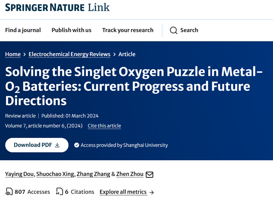Click the download arrow icon in Download PDF

[x=57, y=145]
